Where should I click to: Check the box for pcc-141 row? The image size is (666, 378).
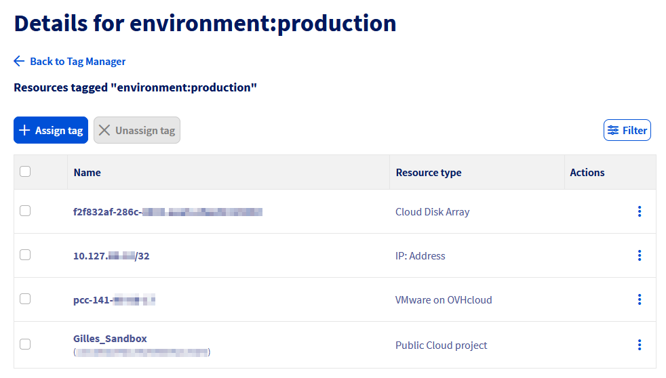tap(25, 299)
